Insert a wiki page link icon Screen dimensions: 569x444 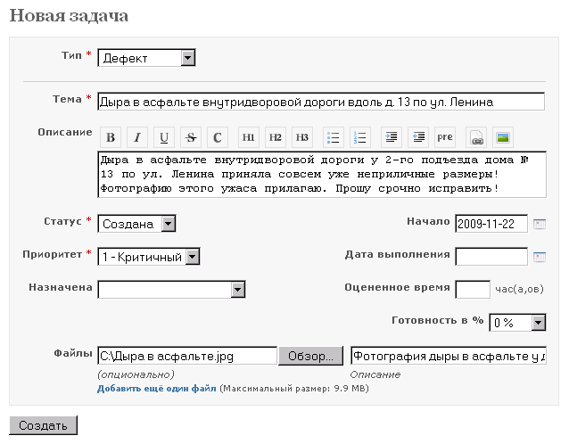coord(476,137)
